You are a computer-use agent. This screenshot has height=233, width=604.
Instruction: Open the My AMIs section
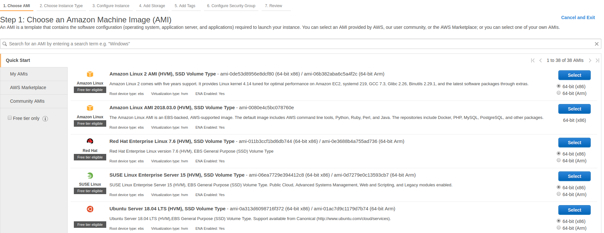[19, 74]
